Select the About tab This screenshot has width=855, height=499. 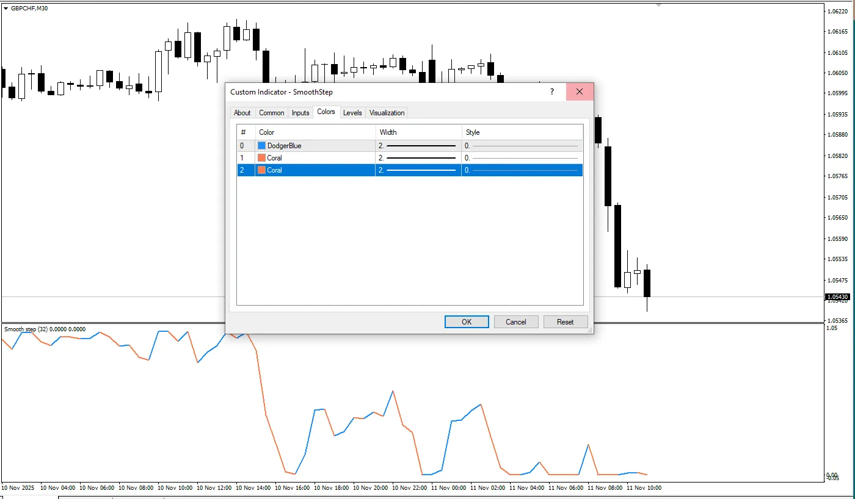pyautogui.click(x=242, y=113)
